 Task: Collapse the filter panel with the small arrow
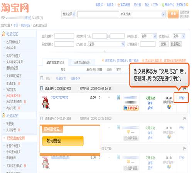(105, 51)
